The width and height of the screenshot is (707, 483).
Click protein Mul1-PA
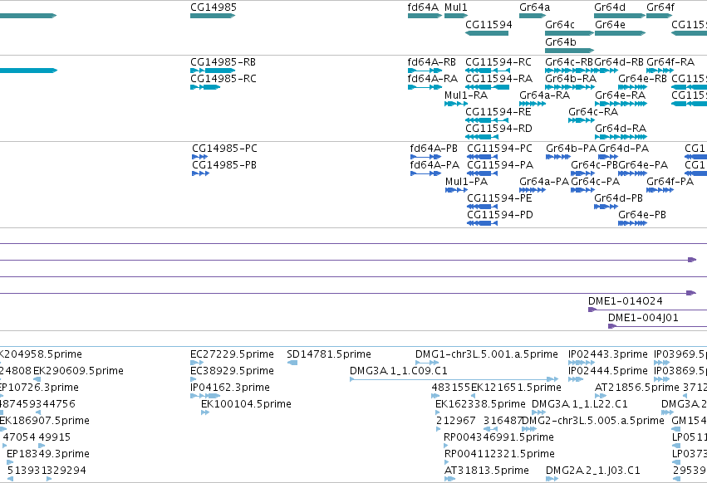[x=456, y=190]
